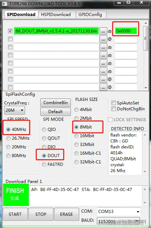
Task: Minimize the ESP8266 download tool window
Action: pyautogui.click(x=119, y=2)
